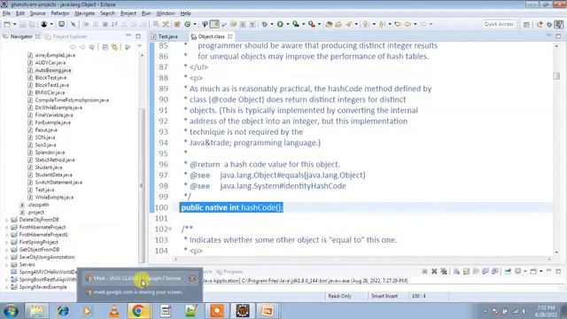Click the Windows Start button
567x319 pixels.
coord(11,311)
